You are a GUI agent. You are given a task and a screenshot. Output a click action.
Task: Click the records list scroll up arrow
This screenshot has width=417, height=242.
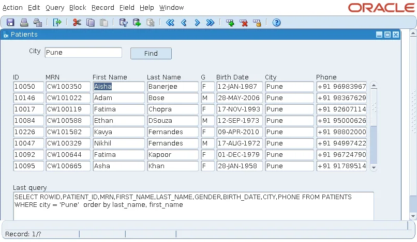click(x=374, y=86)
